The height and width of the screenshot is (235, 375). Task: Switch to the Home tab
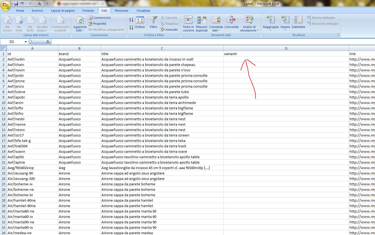tap(20, 11)
